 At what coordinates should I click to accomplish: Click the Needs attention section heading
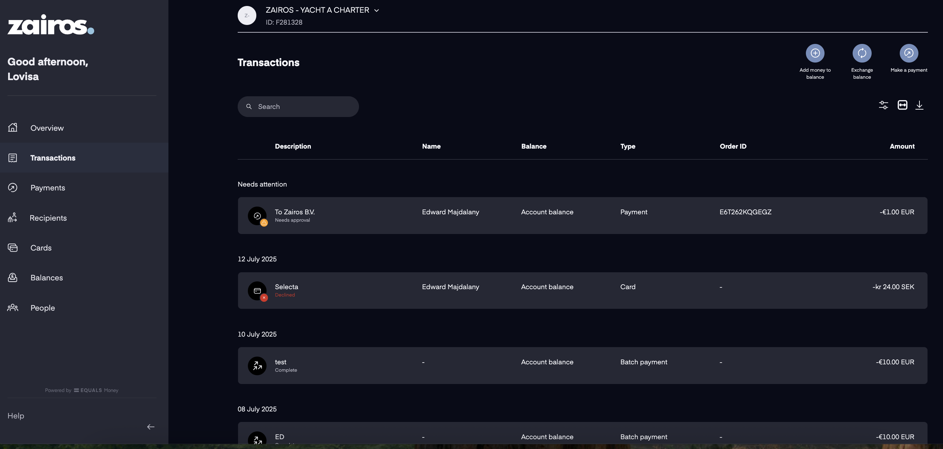click(x=262, y=184)
